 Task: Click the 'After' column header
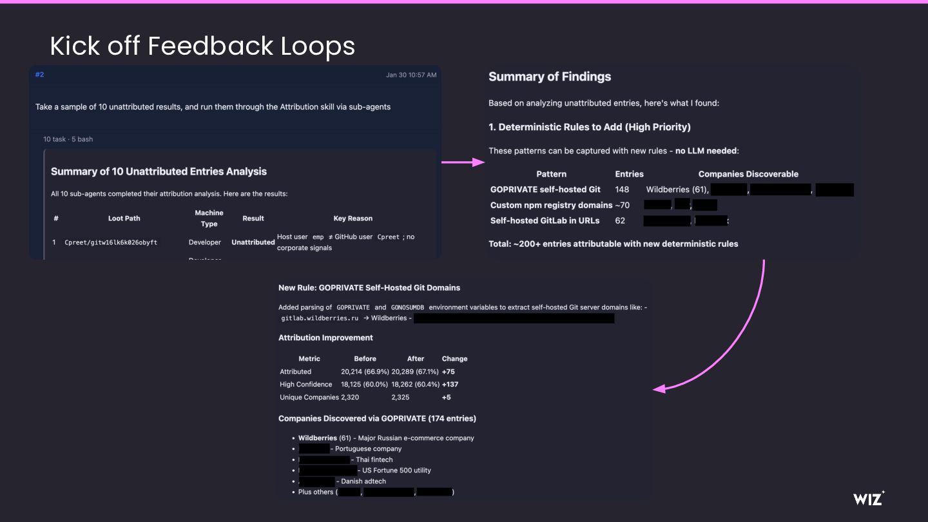coord(416,359)
